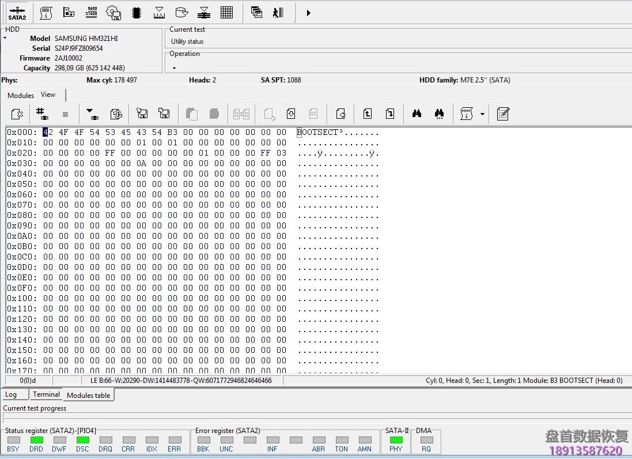Select the byte 42 in the hex view
Screen dimensions: 632x459
pos(46,132)
